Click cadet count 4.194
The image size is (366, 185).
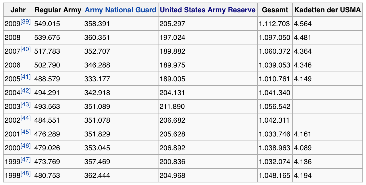pyautogui.click(x=303, y=176)
